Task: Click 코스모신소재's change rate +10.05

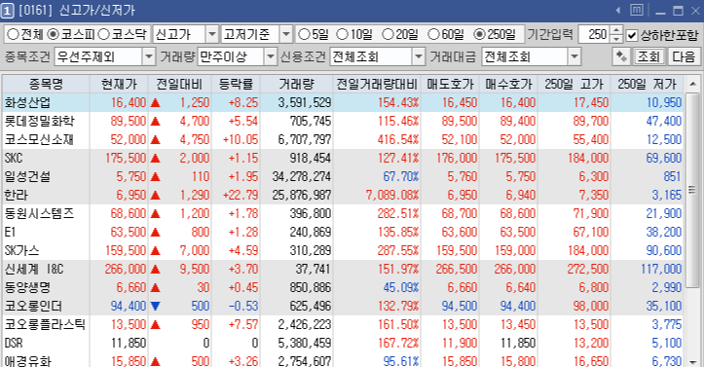Action: coord(241,139)
